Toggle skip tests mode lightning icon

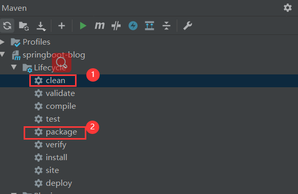pos(133,26)
